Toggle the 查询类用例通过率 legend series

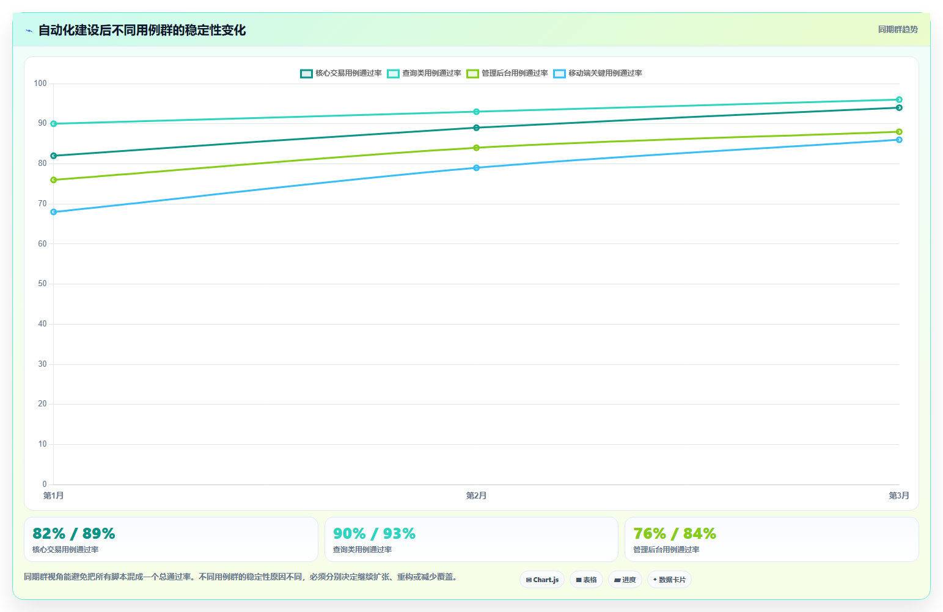[x=424, y=73]
